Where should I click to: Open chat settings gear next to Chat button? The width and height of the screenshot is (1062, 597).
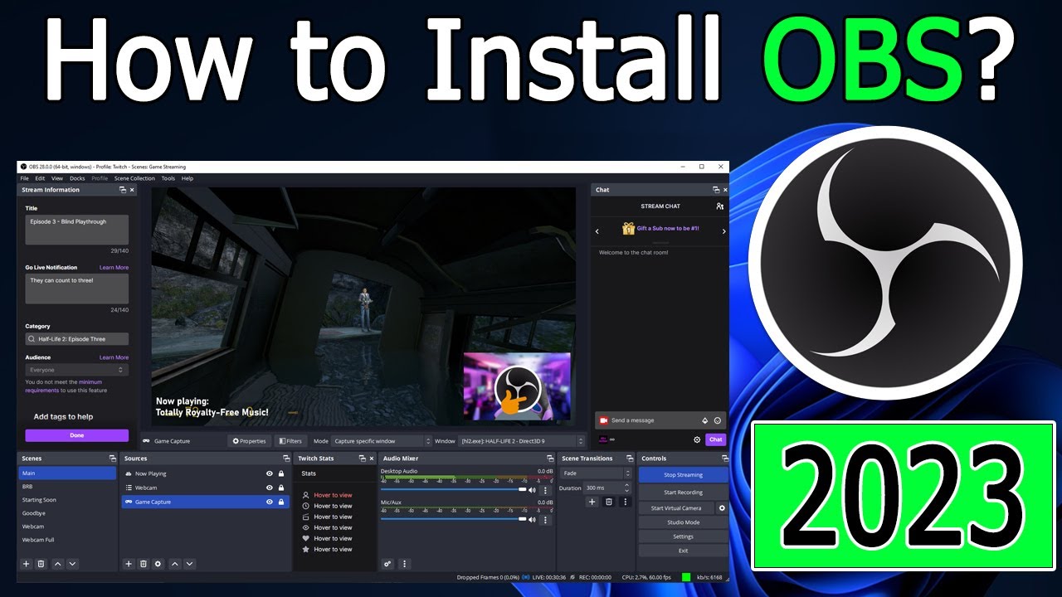pyautogui.click(x=697, y=439)
